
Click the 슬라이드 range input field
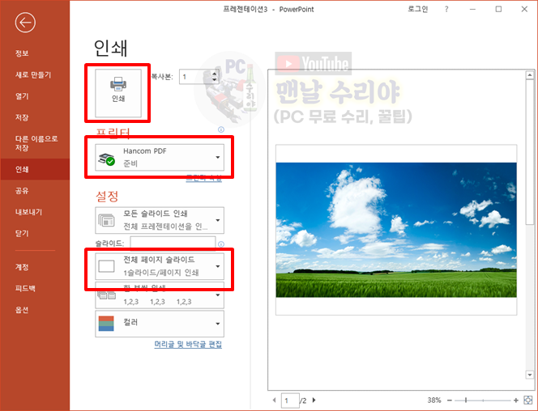[x=173, y=244]
